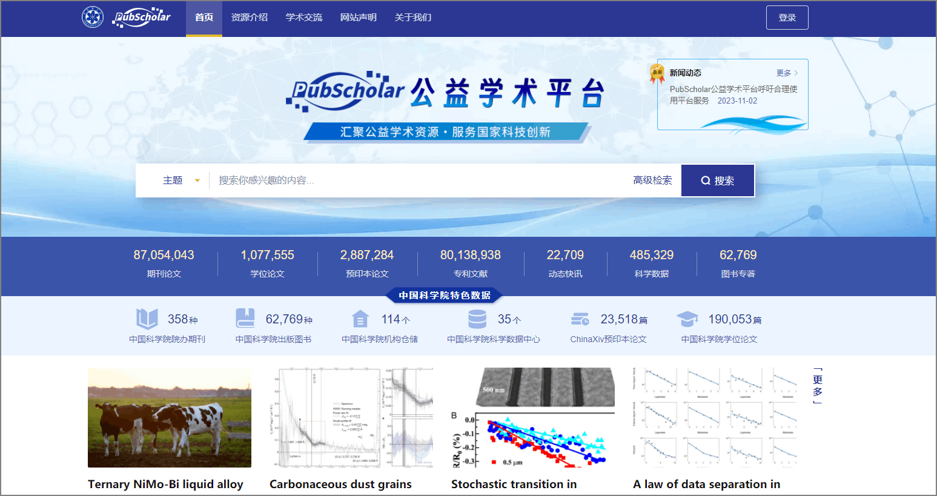The image size is (937, 496).
Task: Select the 专利文献 statistic 80,138,938
Action: [471, 263]
